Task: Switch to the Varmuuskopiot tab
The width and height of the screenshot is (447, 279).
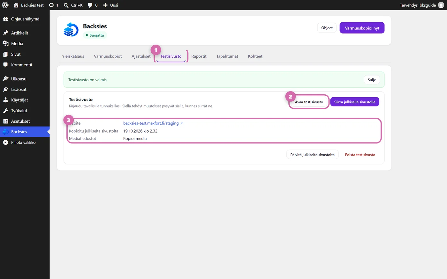Action: click(108, 56)
